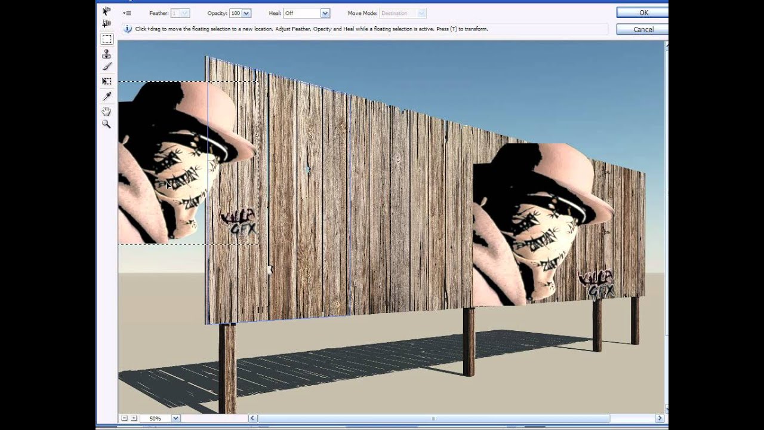Click the zoom in plus button

[x=134, y=419]
